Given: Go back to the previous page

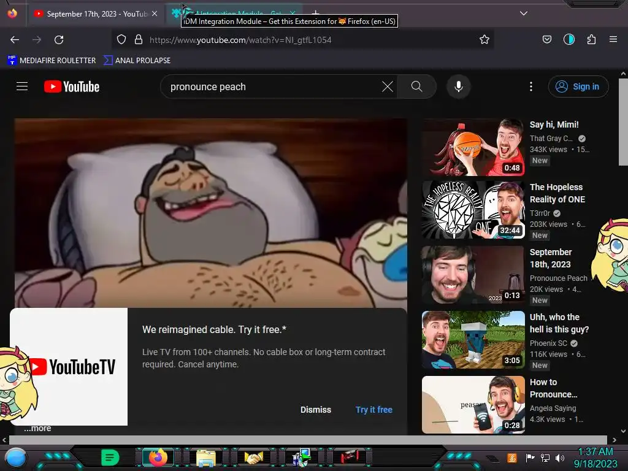Looking at the screenshot, I should [x=15, y=40].
